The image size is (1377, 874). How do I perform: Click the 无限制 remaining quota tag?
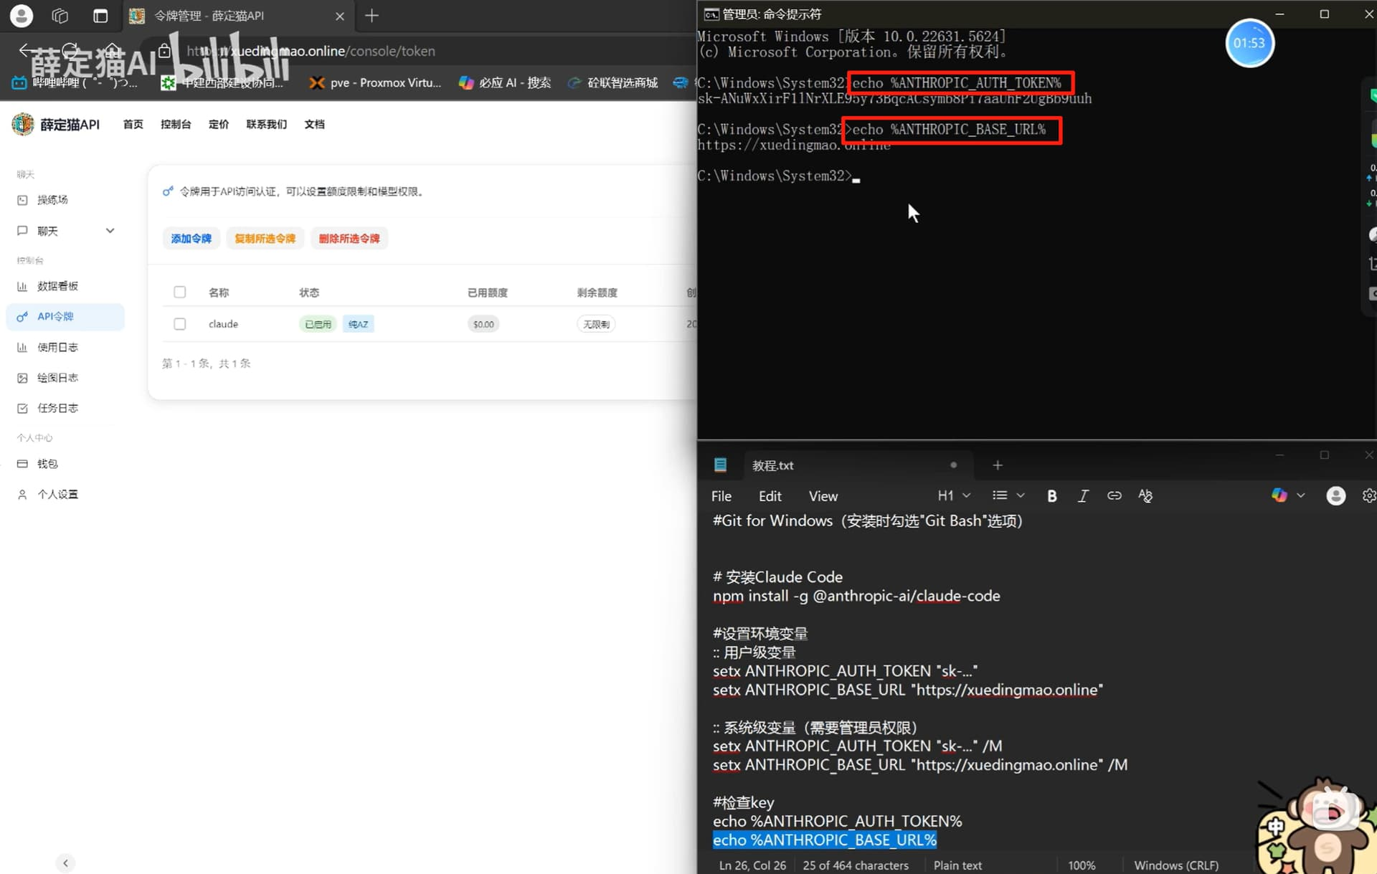596,324
